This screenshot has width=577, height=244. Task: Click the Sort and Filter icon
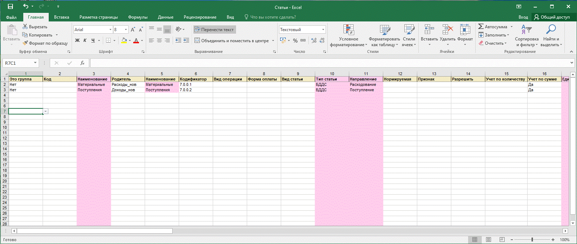coord(526,30)
